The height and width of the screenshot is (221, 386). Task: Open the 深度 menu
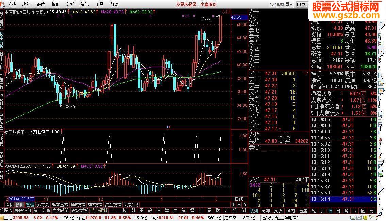(x=41, y=4)
